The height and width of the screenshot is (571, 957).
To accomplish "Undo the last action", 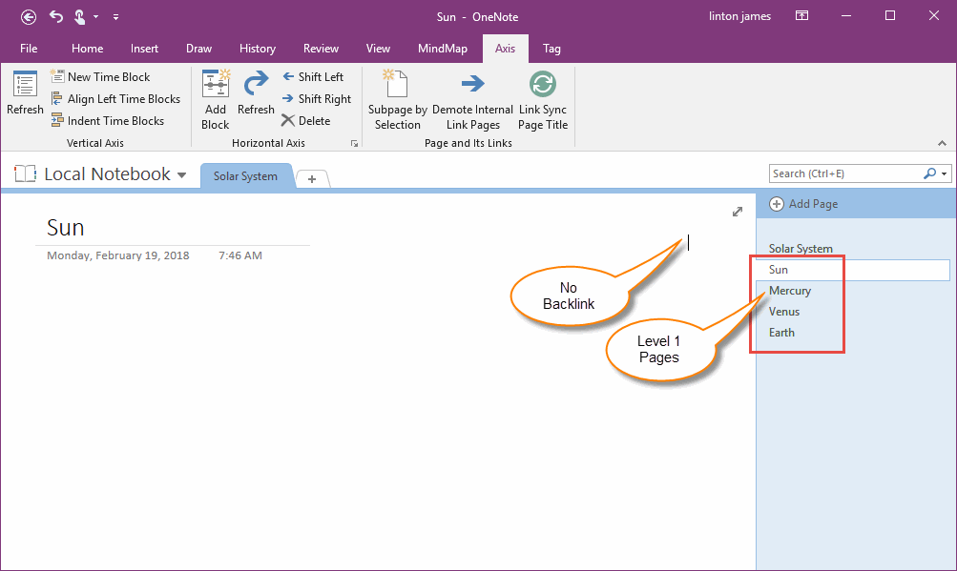I will pyautogui.click(x=56, y=16).
